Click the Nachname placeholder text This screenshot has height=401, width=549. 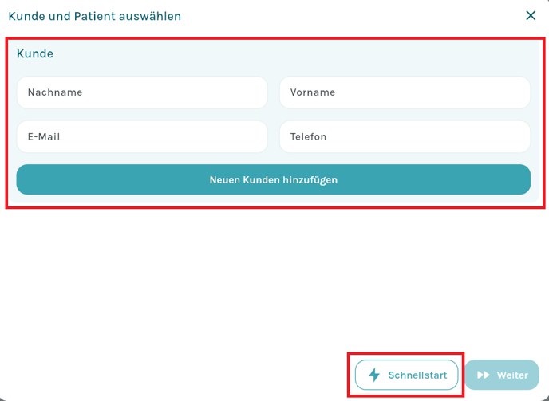(55, 92)
